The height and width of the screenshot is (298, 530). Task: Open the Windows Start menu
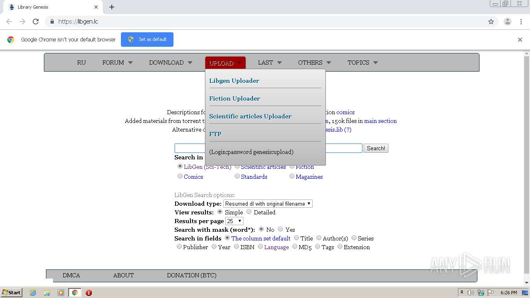point(12,293)
